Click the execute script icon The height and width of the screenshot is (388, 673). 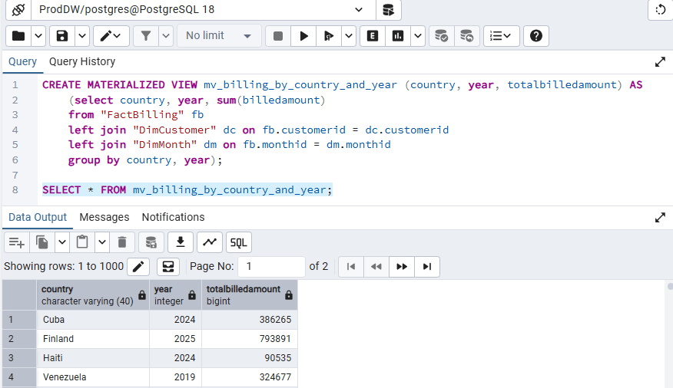329,36
